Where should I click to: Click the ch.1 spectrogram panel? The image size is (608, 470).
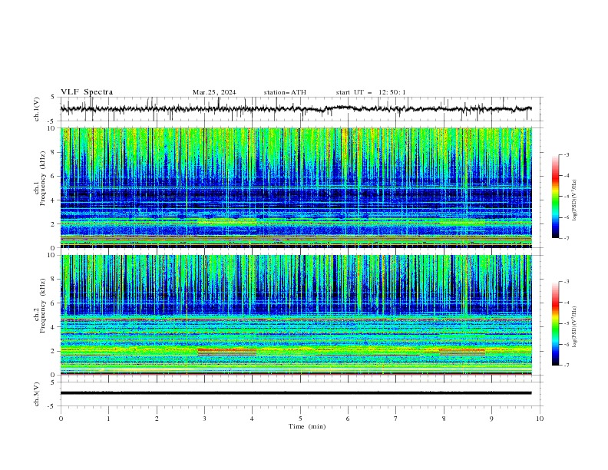296,187
